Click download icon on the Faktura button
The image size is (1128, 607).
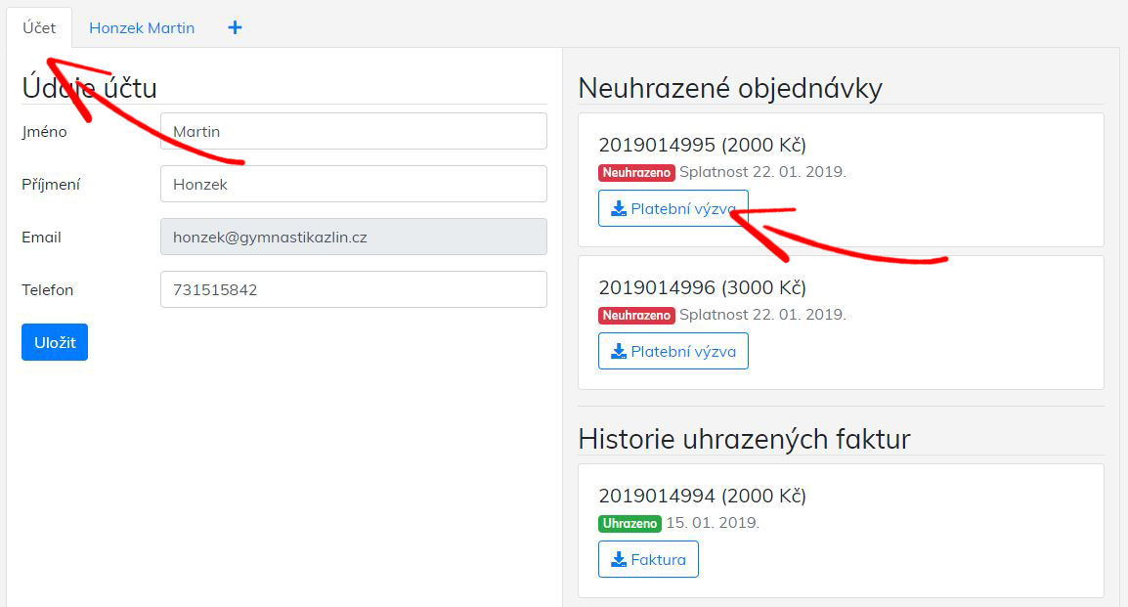click(x=618, y=560)
